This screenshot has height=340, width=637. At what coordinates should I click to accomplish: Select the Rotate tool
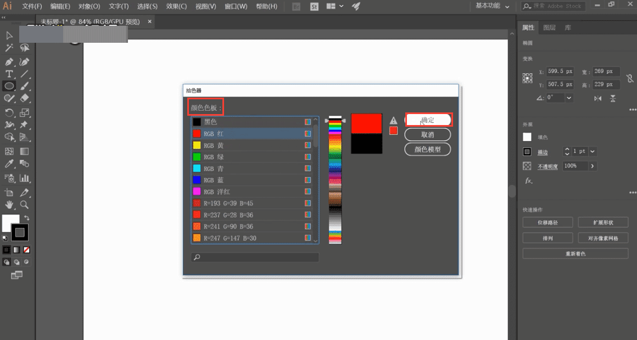(9, 112)
